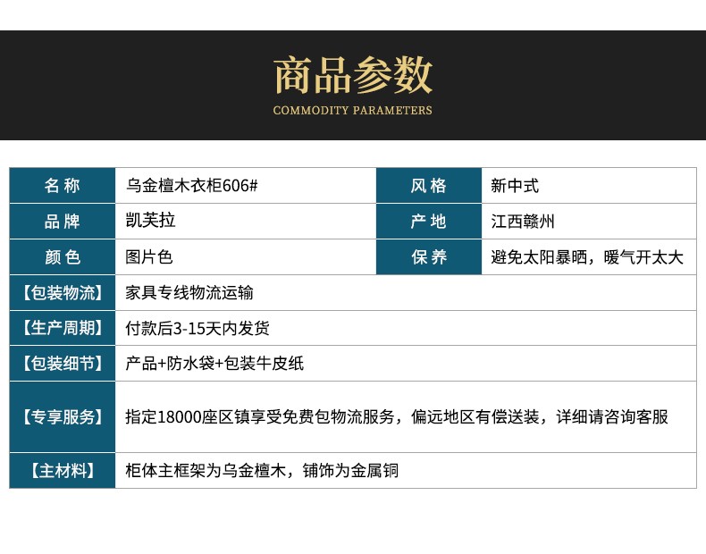Select the 【生产周期】 row label
Viewport: 706px width, 554px height.
(63, 328)
